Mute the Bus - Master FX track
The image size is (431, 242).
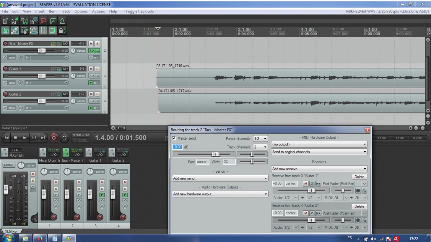91,43
